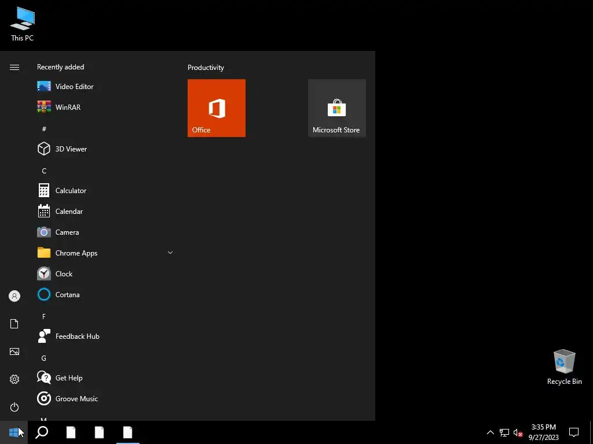
Task: Click the Windows Start button on taskbar
Action: coord(14,432)
